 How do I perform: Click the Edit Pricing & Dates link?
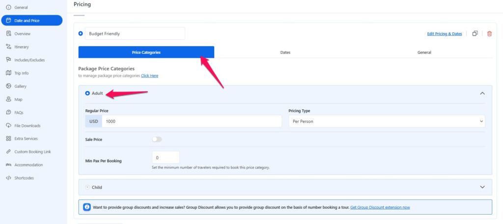[x=444, y=34]
